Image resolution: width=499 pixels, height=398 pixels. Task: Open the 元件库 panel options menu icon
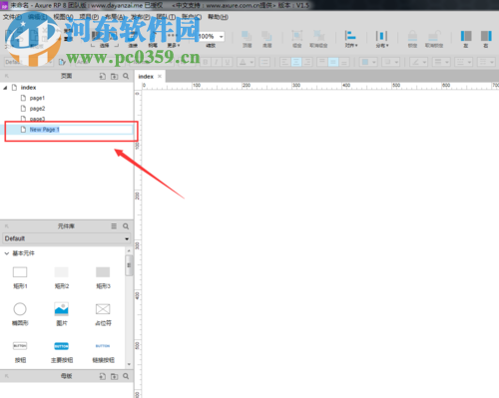[114, 226]
